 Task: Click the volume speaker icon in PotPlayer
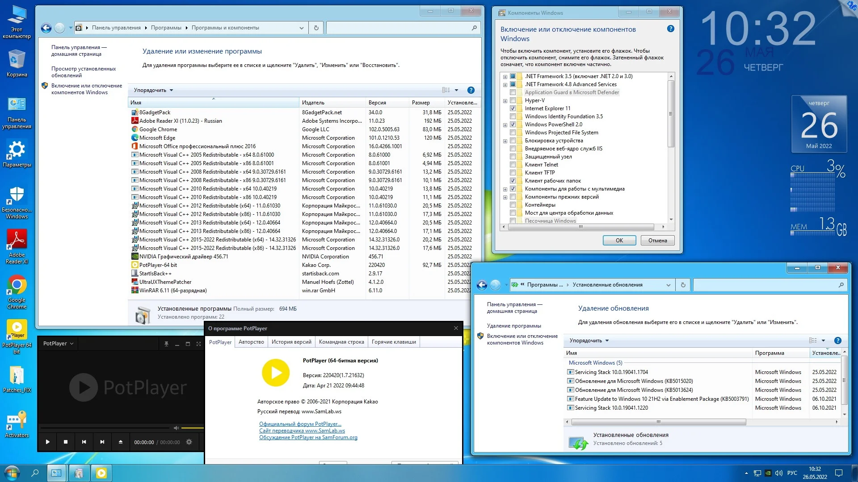176,428
